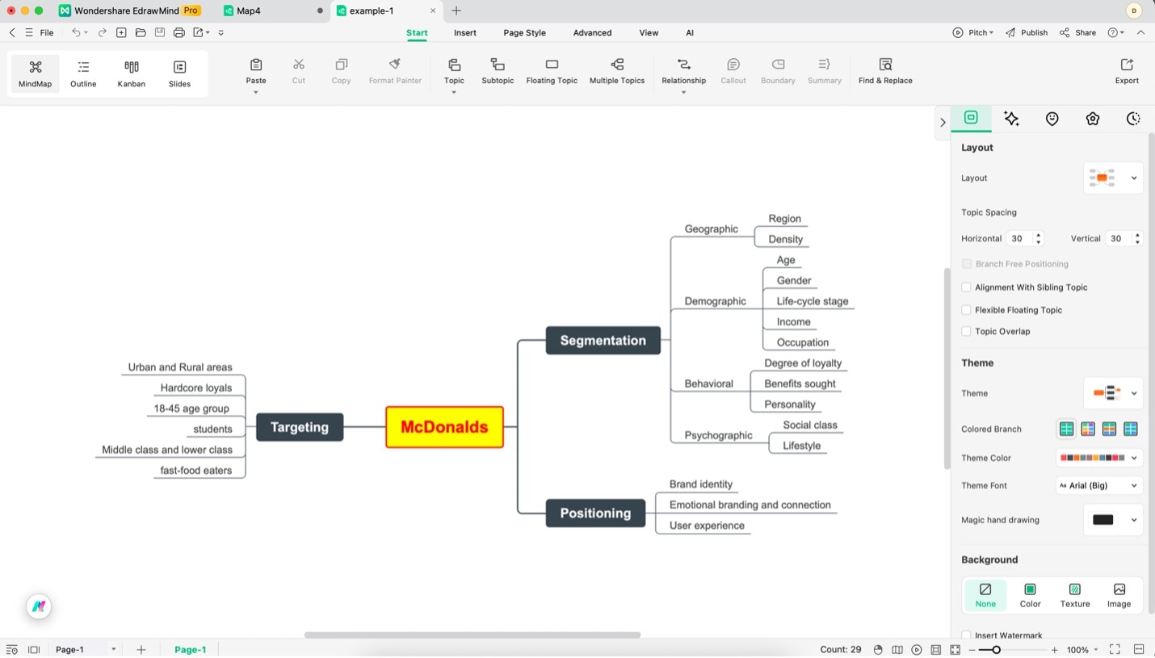Image resolution: width=1155 pixels, height=658 pixels.
Task: Insert a new Topic
Action: click(x=454, y=71)
